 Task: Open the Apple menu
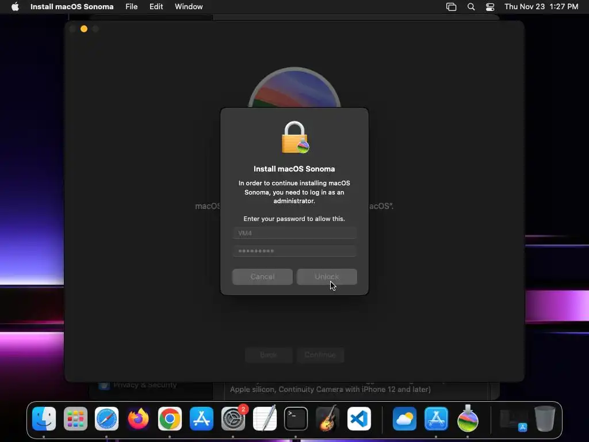pos(15,7)
